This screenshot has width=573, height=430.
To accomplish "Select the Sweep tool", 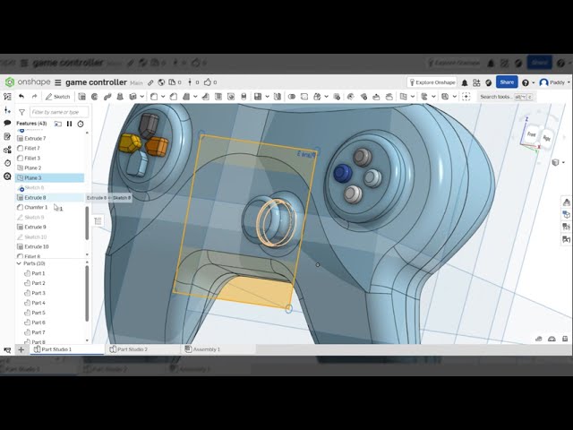I will [x=107, y=97].
